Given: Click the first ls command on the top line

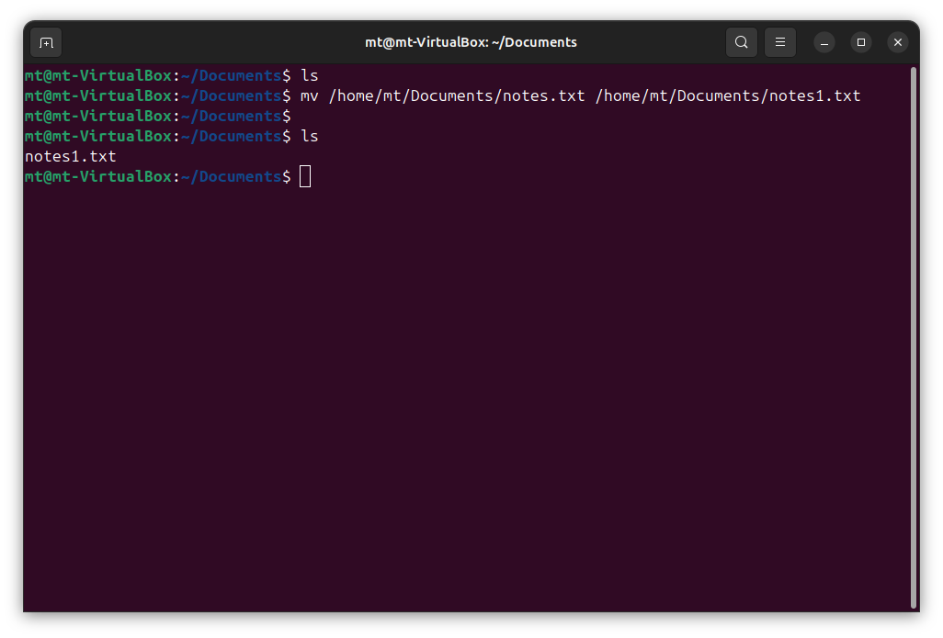Looking at the screenshot, I should pyautogui.click(x=310, y=75).
